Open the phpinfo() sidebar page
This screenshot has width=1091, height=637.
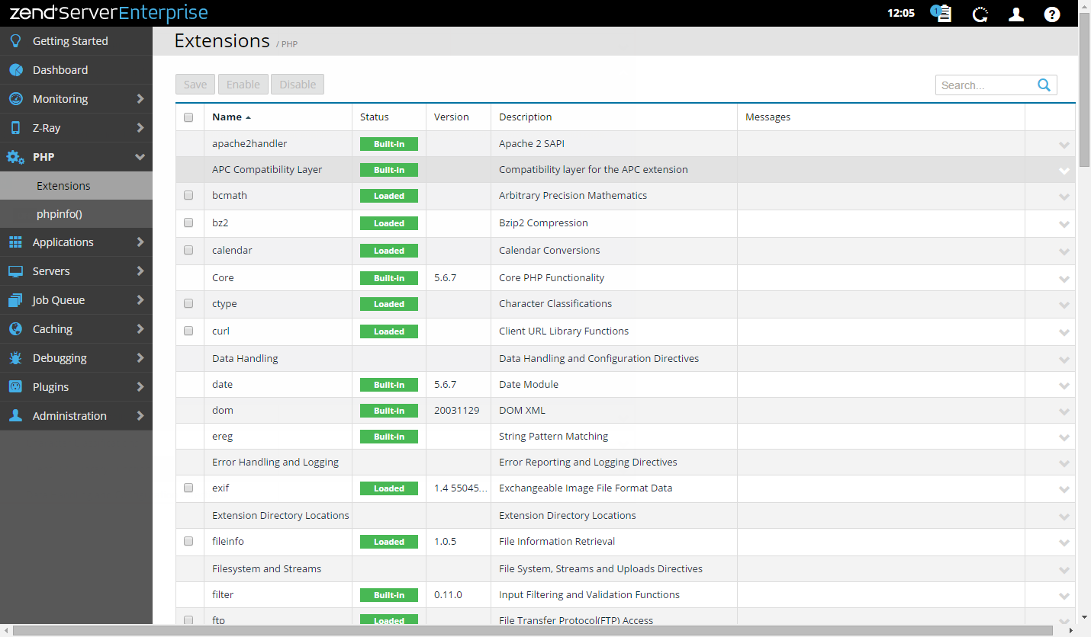(60, 214)
